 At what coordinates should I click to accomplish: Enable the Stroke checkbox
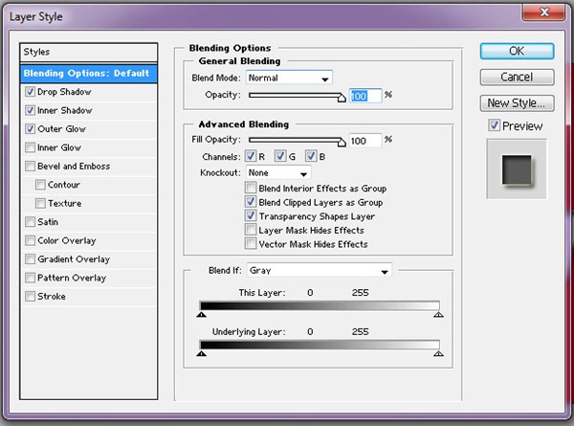point(30,297)
